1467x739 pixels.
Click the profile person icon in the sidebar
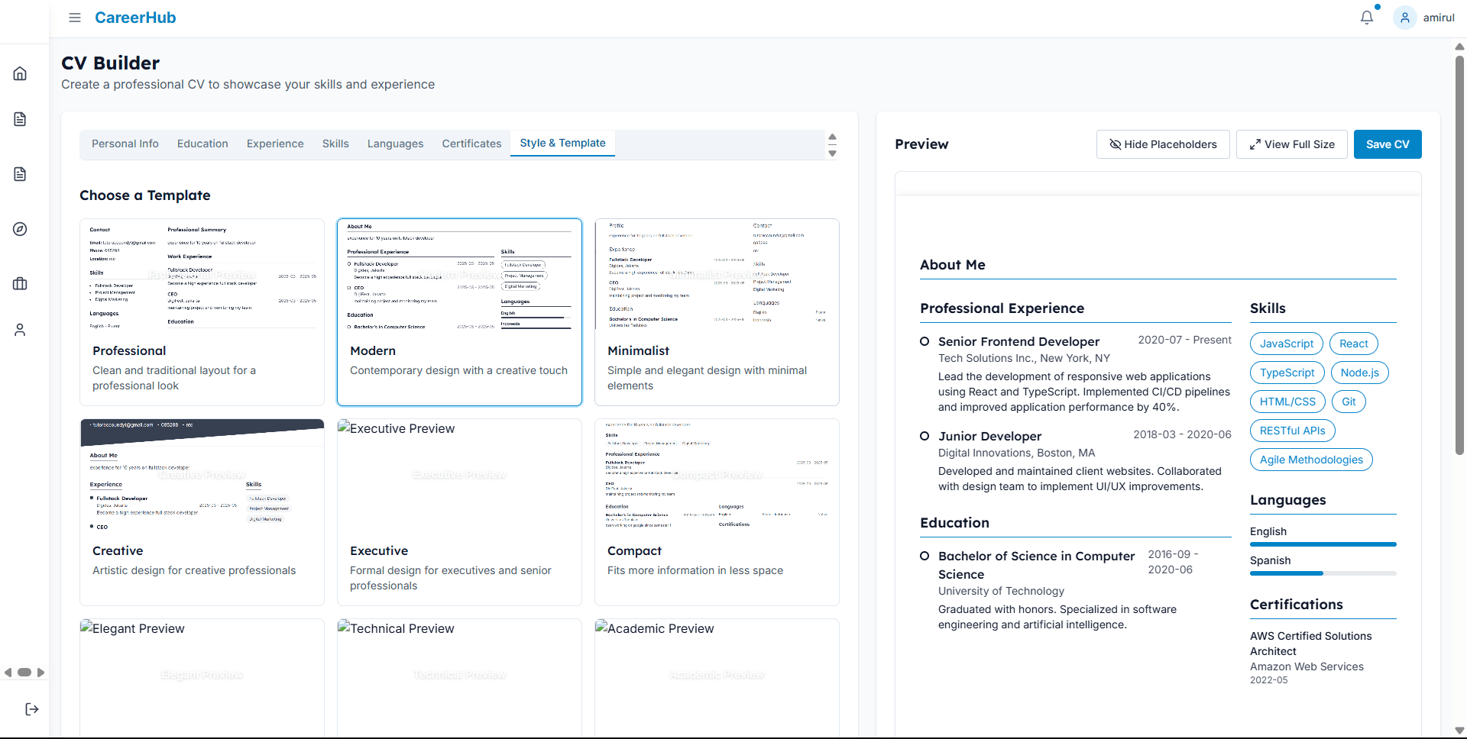(x=19, y=330)
